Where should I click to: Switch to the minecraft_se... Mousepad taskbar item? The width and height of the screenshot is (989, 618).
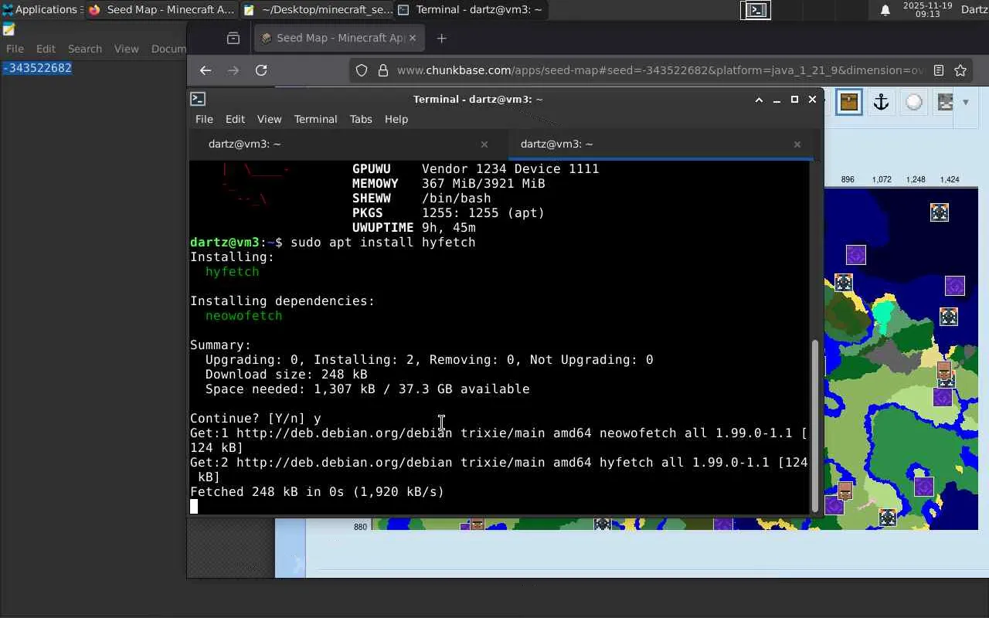pos(317,9)
